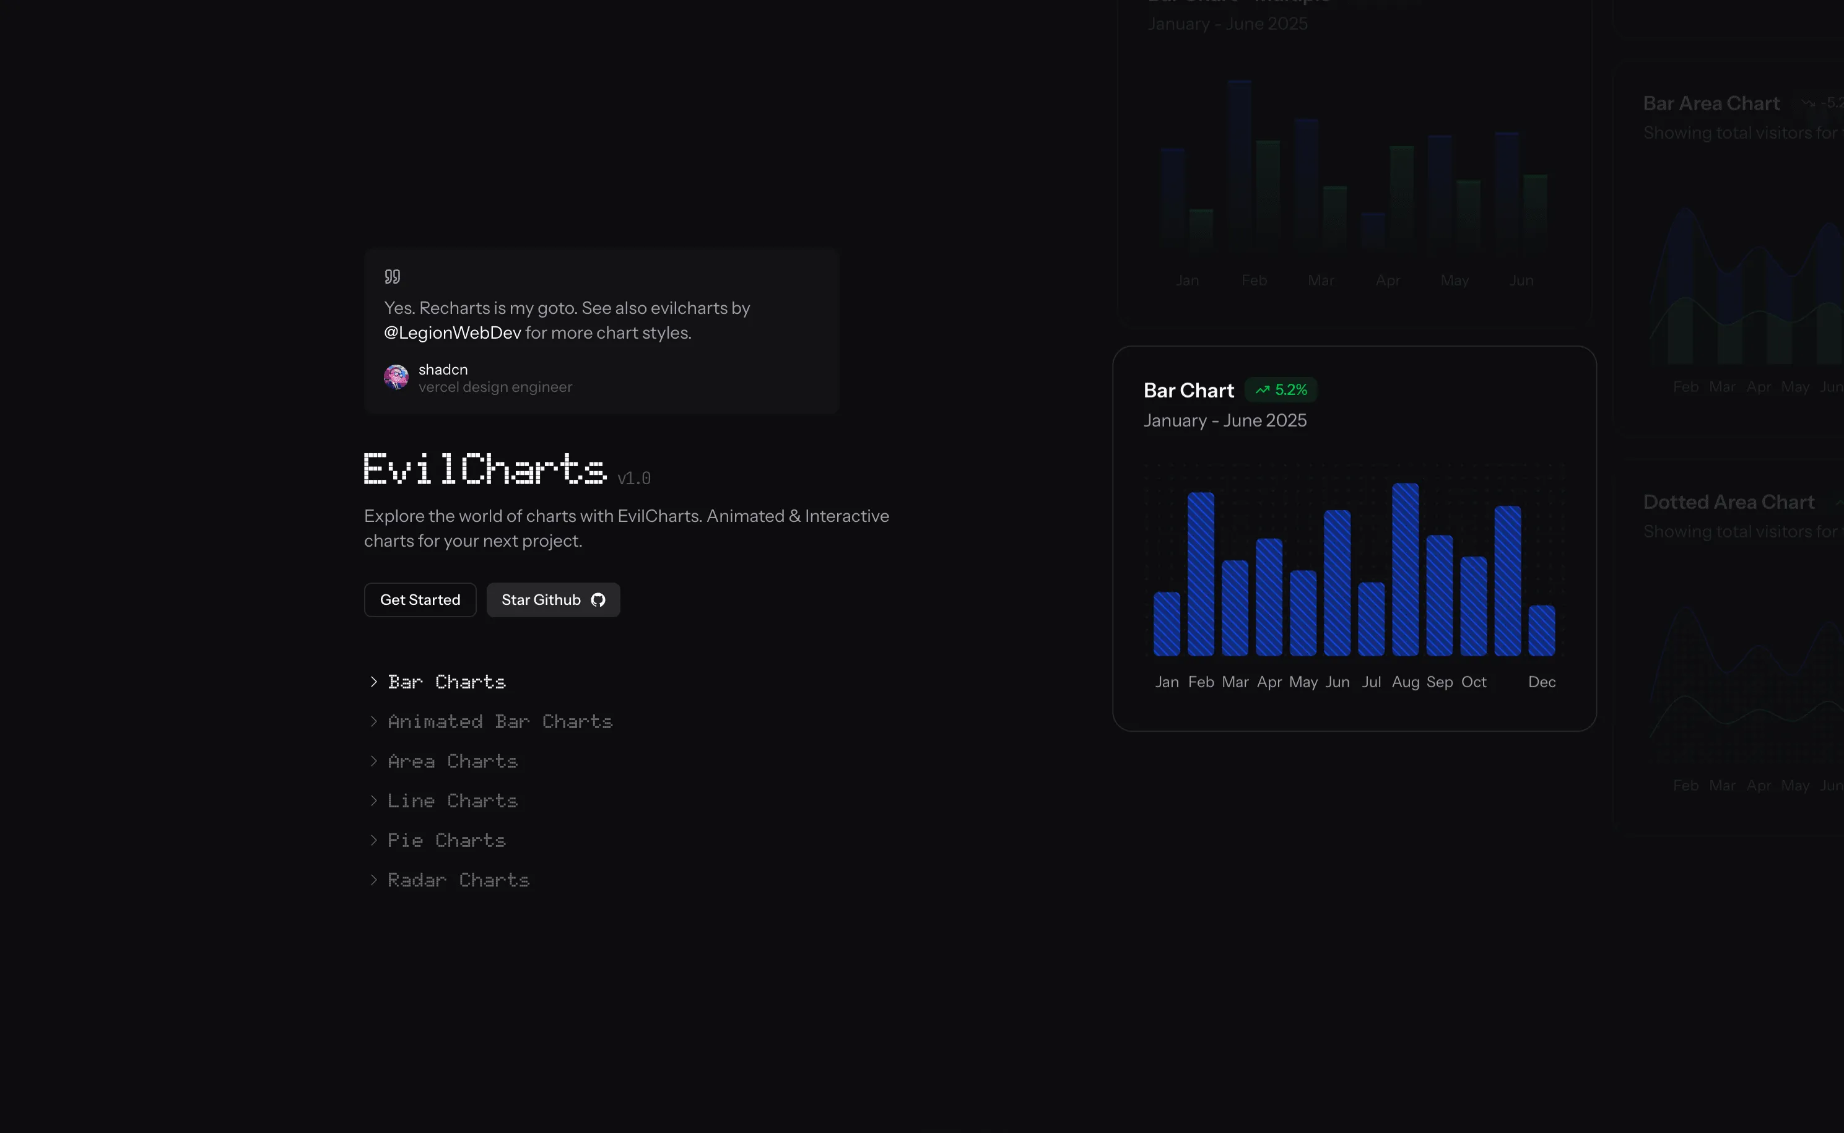Click the 5.2% growth badge
The width and height of the screenshot is (1844, 1133).
pyautogui.click(x=1281, y=389)
